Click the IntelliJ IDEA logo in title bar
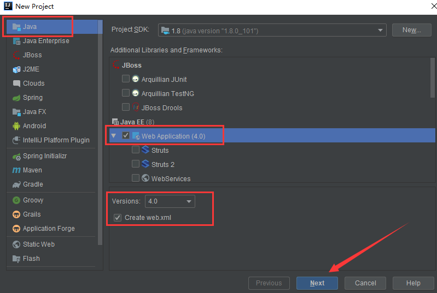 8,6
